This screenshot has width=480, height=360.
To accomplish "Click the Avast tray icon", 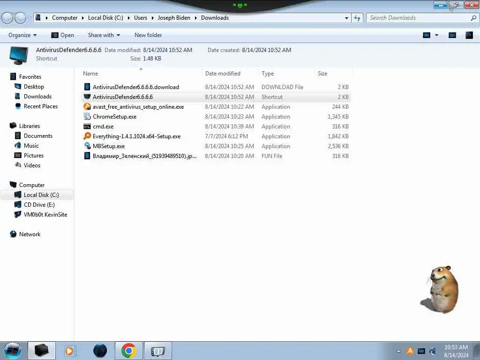I will 410,351.
